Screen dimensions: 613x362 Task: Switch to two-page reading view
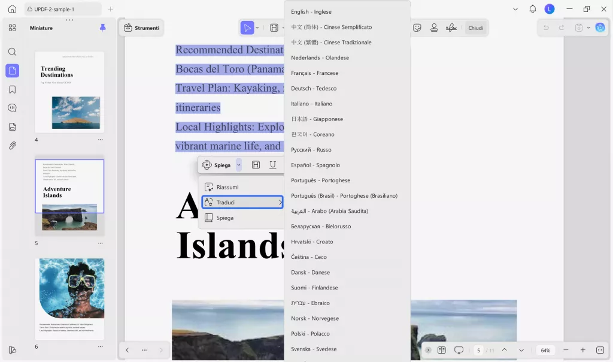coord(442,350)
